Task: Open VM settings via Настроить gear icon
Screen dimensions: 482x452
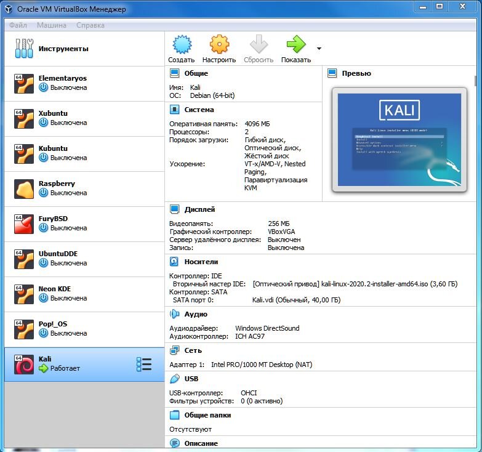Action: (219, 44)
